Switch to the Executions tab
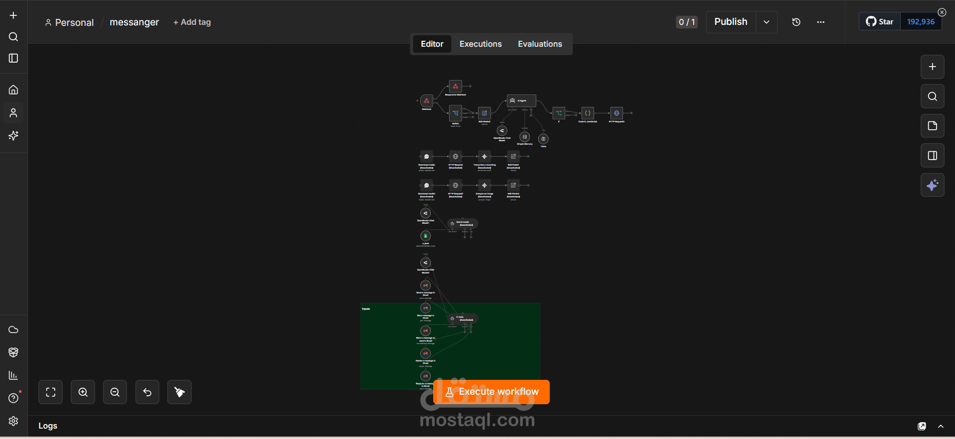The height and width of the screenshot is (439, 955). 480,44
